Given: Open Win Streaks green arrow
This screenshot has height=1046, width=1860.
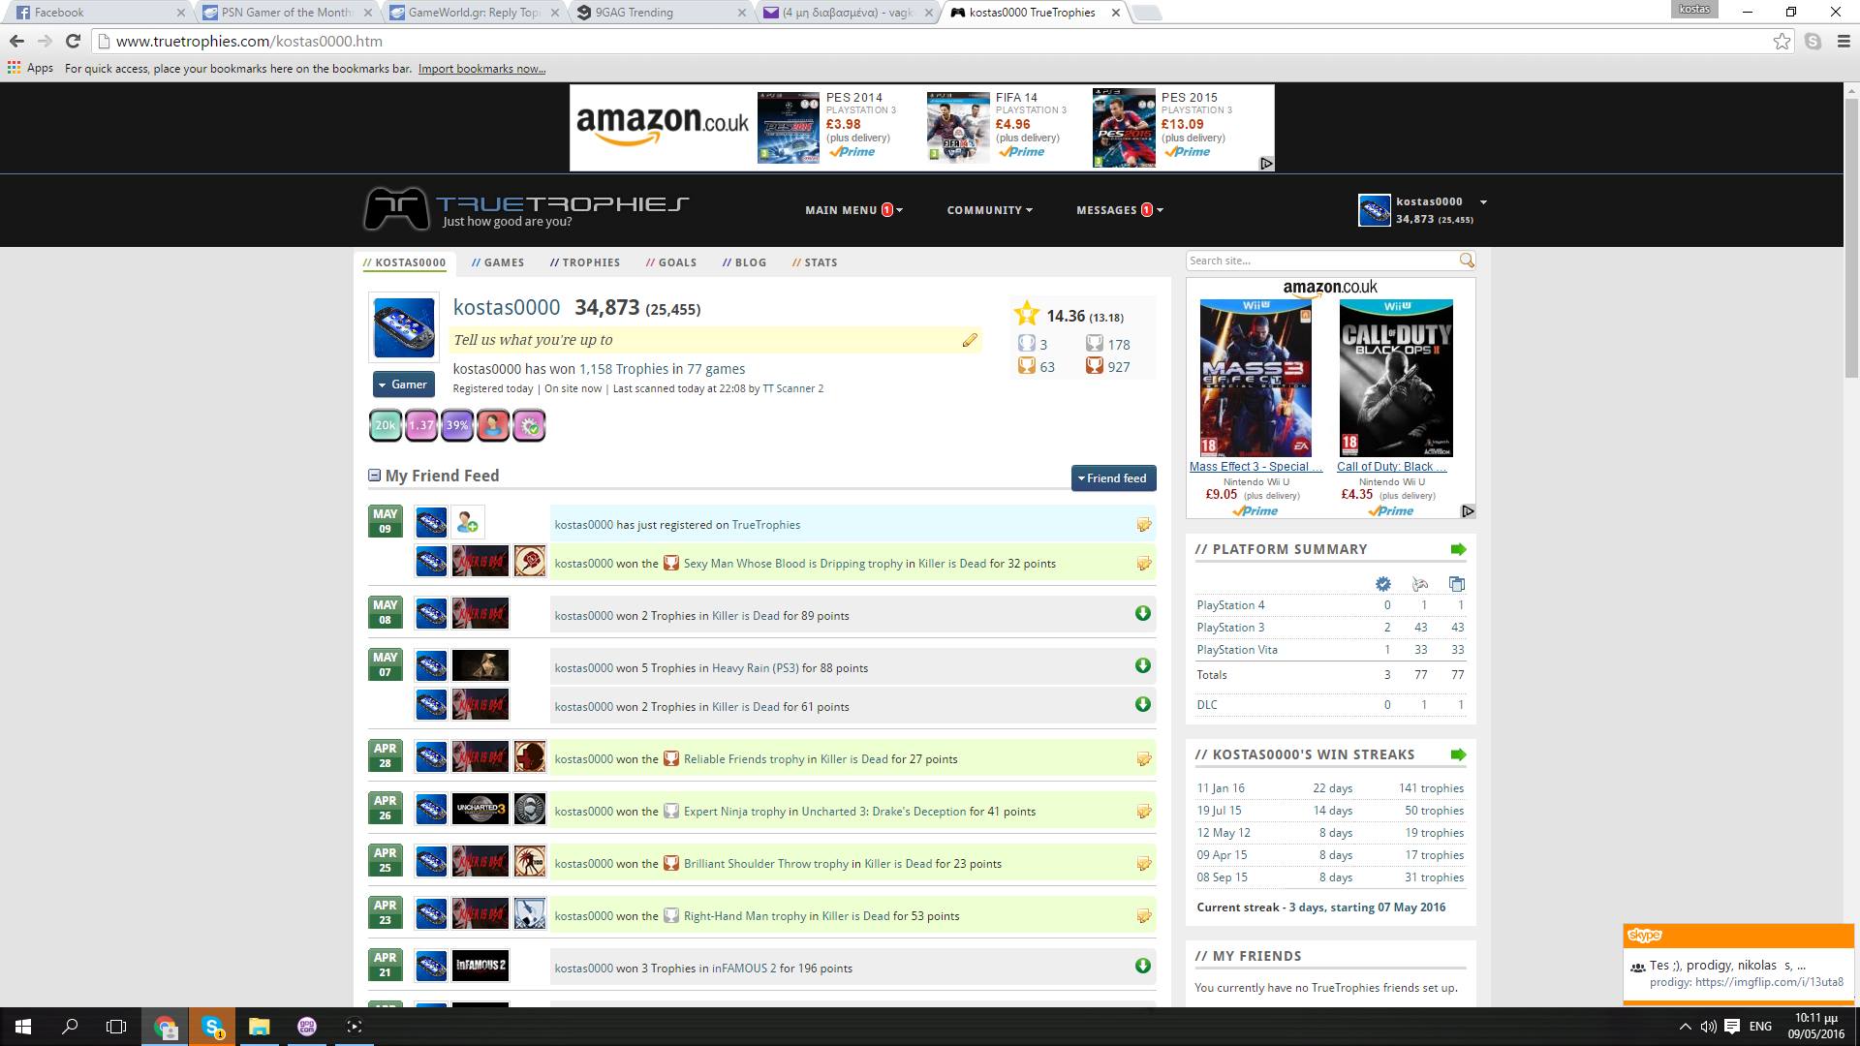Looking at the screenshot, I should tap(1458, 754).
